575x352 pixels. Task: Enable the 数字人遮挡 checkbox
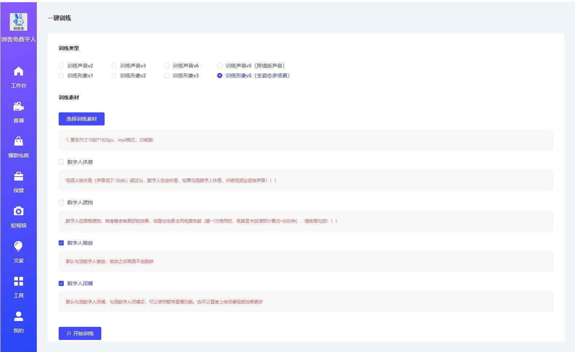point(61,202)
